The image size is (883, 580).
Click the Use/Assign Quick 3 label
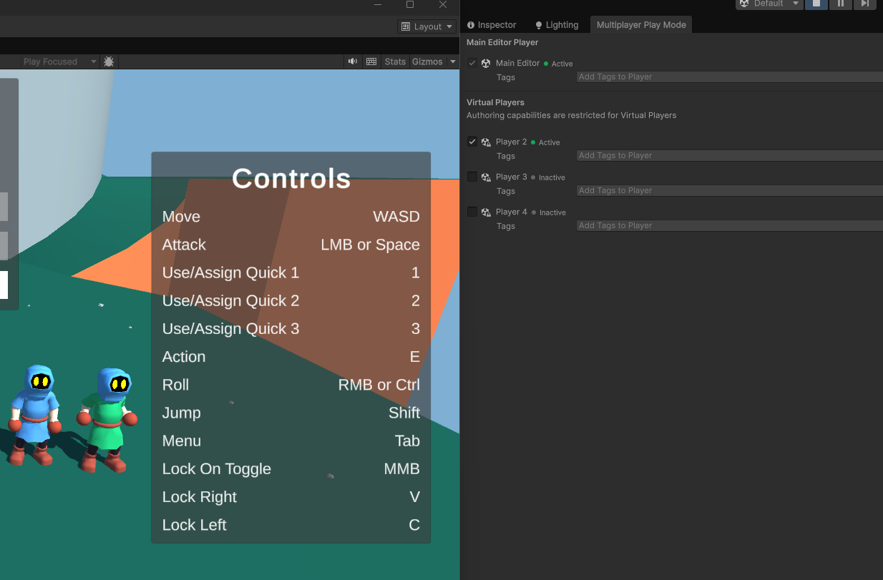(x=230, y=328)
